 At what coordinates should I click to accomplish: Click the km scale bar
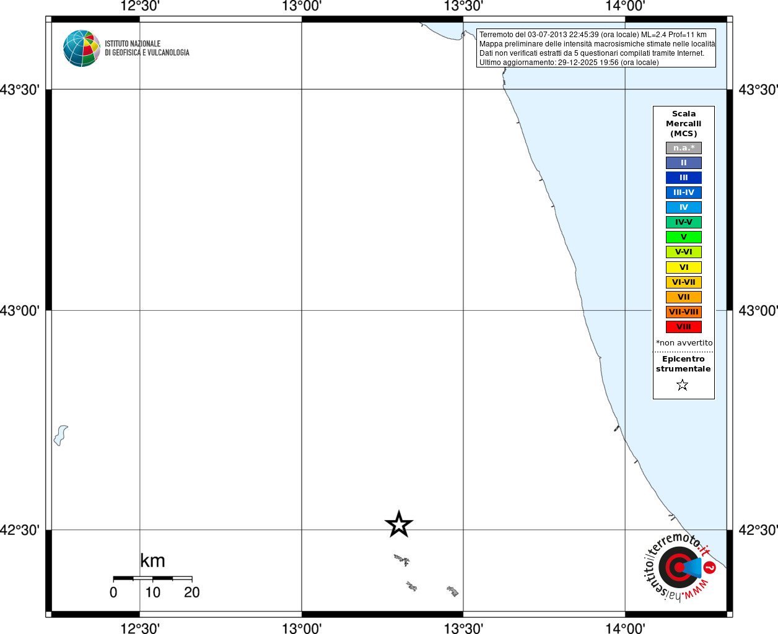(x=152, y=578)
